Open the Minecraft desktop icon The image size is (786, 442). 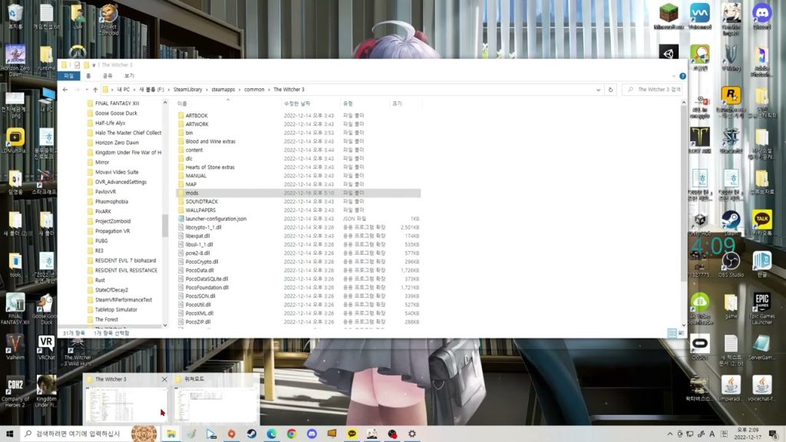click(668, 15)
